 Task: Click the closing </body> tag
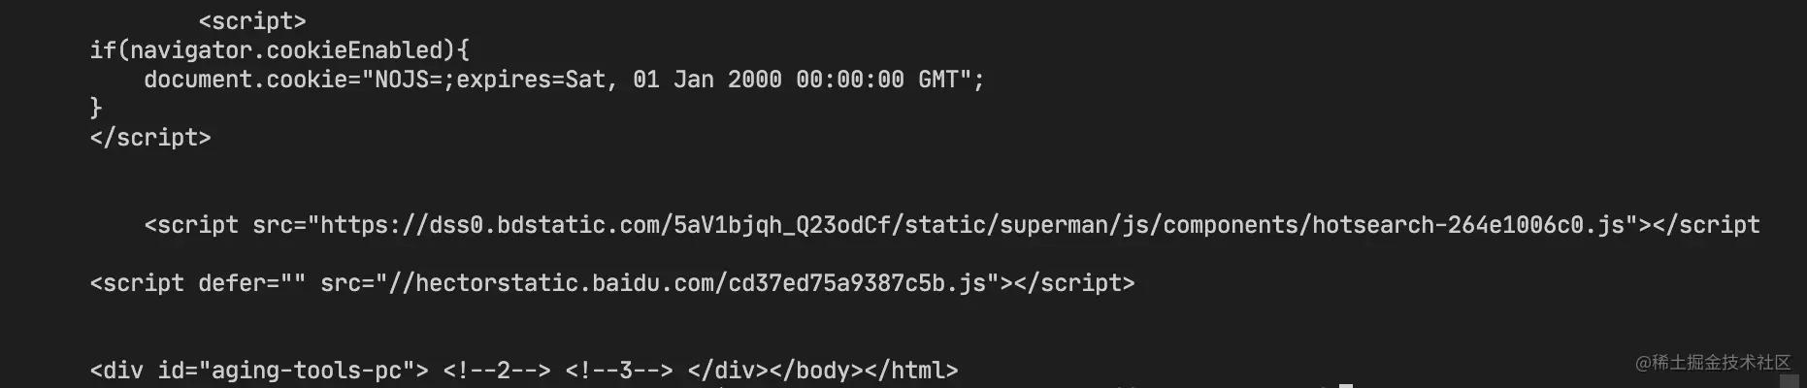803,371
